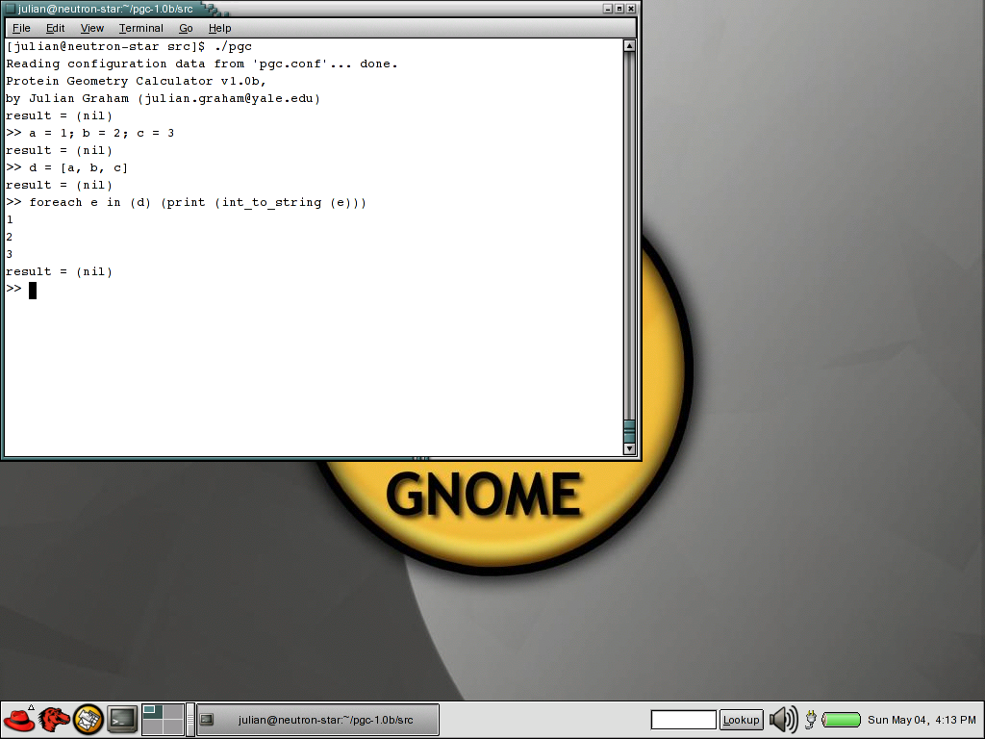Click the 'd = [a, b, c]' line
985x739 pixels.
tap(66, 167)
